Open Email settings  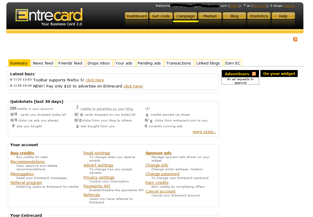(x=97, y=153)
